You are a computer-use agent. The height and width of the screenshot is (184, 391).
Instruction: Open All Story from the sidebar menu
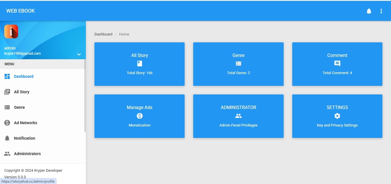[x=21, y=92]
